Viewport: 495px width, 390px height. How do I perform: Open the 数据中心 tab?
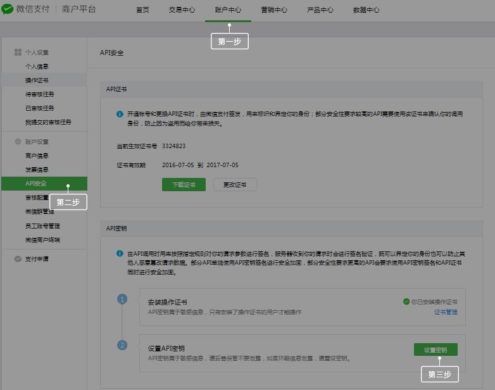click(366, 10)
